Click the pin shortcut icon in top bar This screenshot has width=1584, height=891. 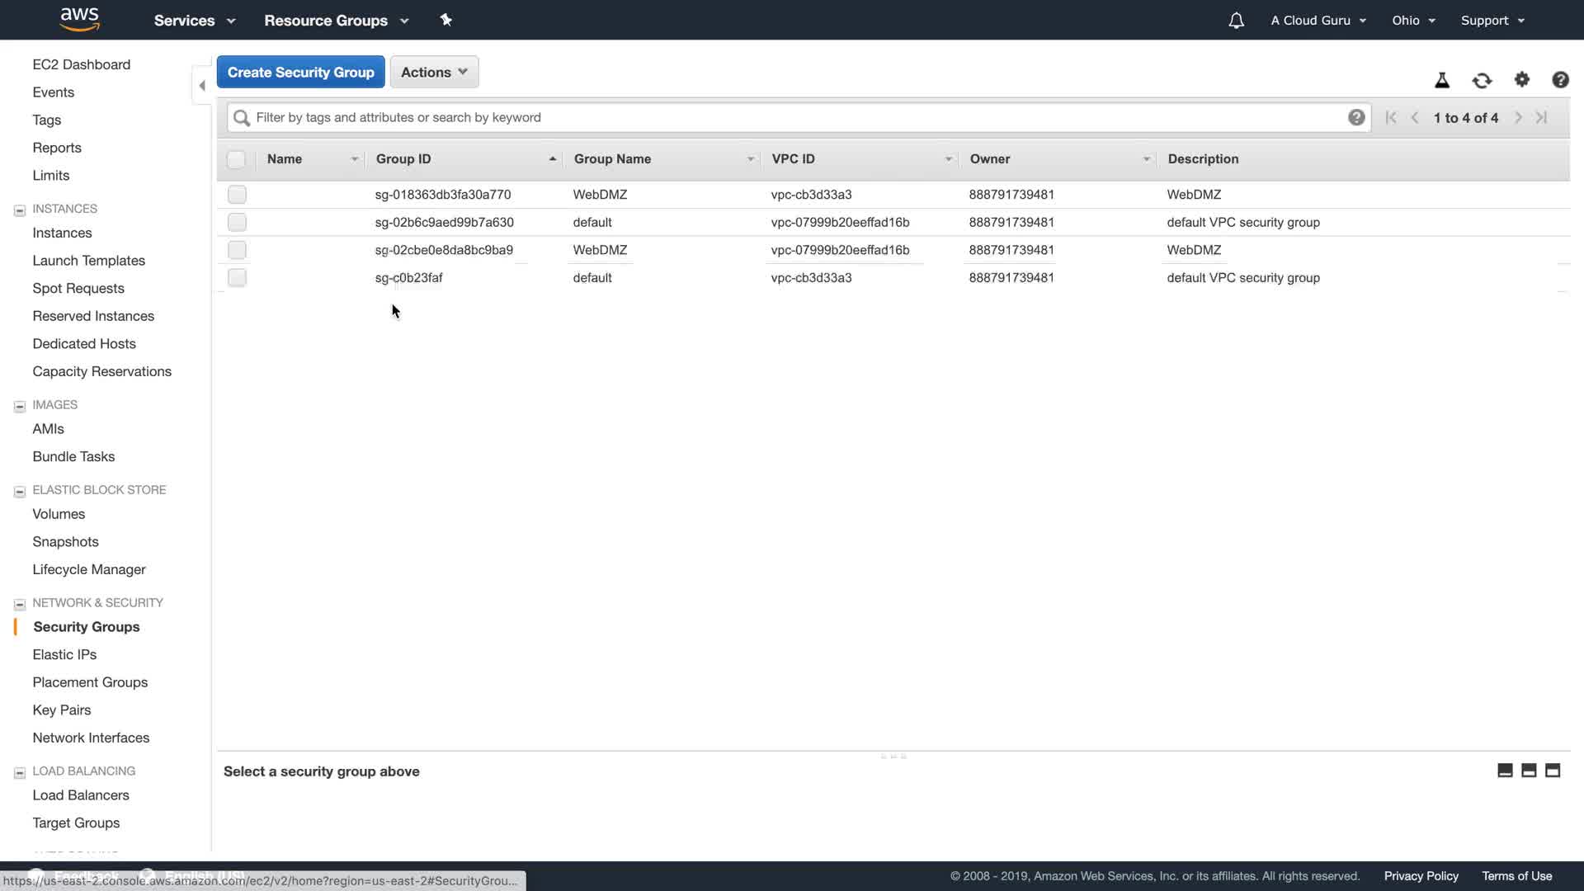pyautogui.click(x=445, y=20)
